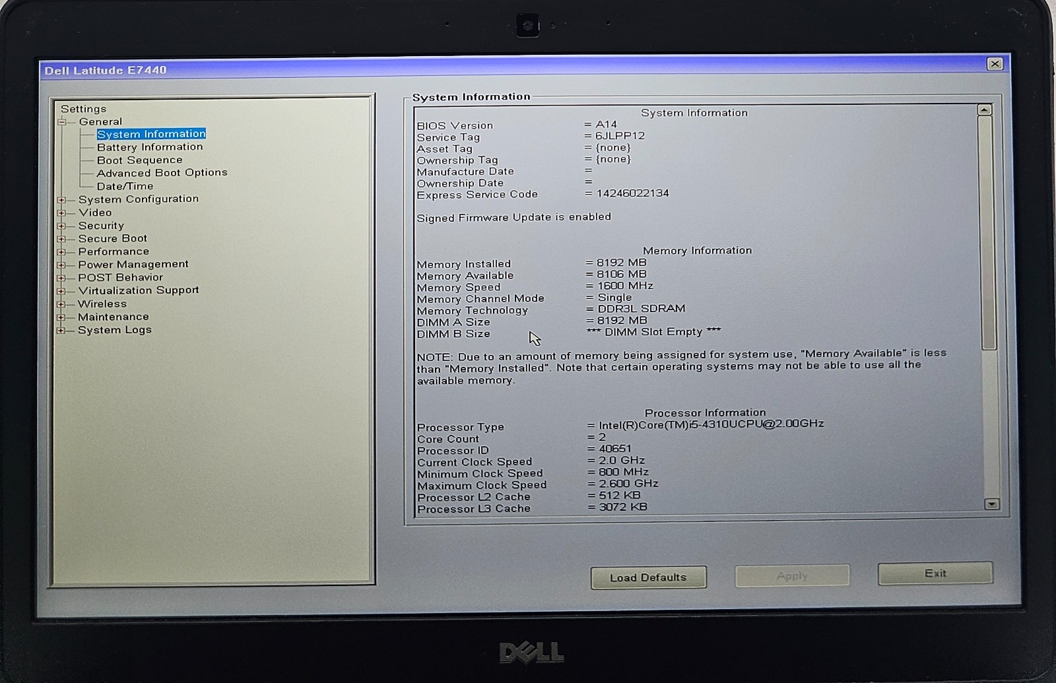
Task: Click the greyed Apply button
Action: [x=792, y=575]
